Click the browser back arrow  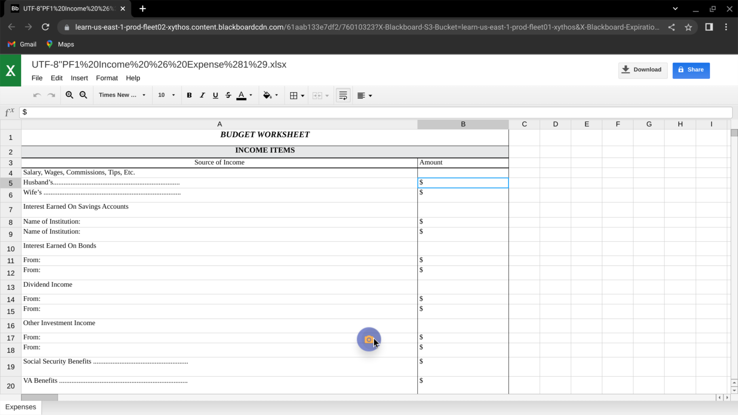(11, 27)
